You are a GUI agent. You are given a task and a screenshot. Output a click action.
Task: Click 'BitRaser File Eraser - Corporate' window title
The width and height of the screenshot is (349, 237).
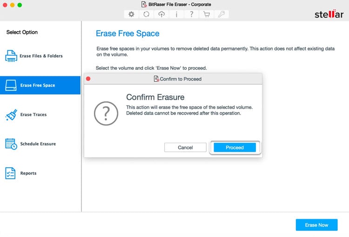pos(180,5)
